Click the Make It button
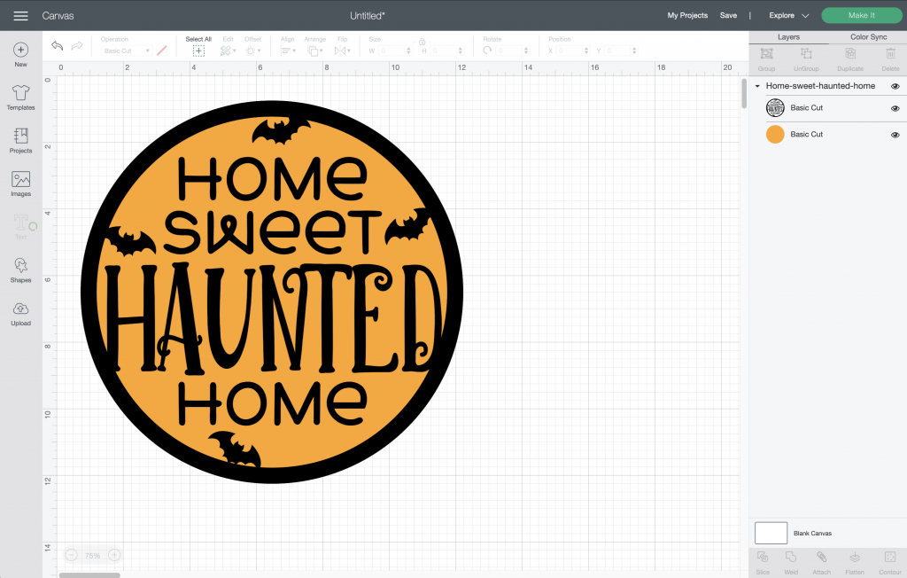 [x=861, y=16]
